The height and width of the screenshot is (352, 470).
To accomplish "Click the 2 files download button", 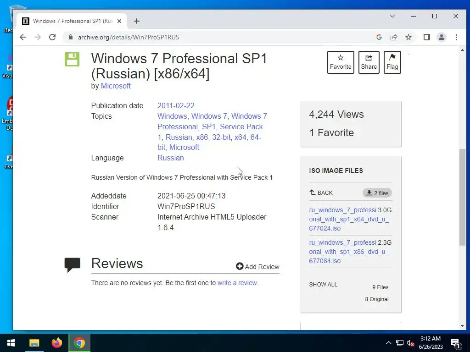I will 377,193.
